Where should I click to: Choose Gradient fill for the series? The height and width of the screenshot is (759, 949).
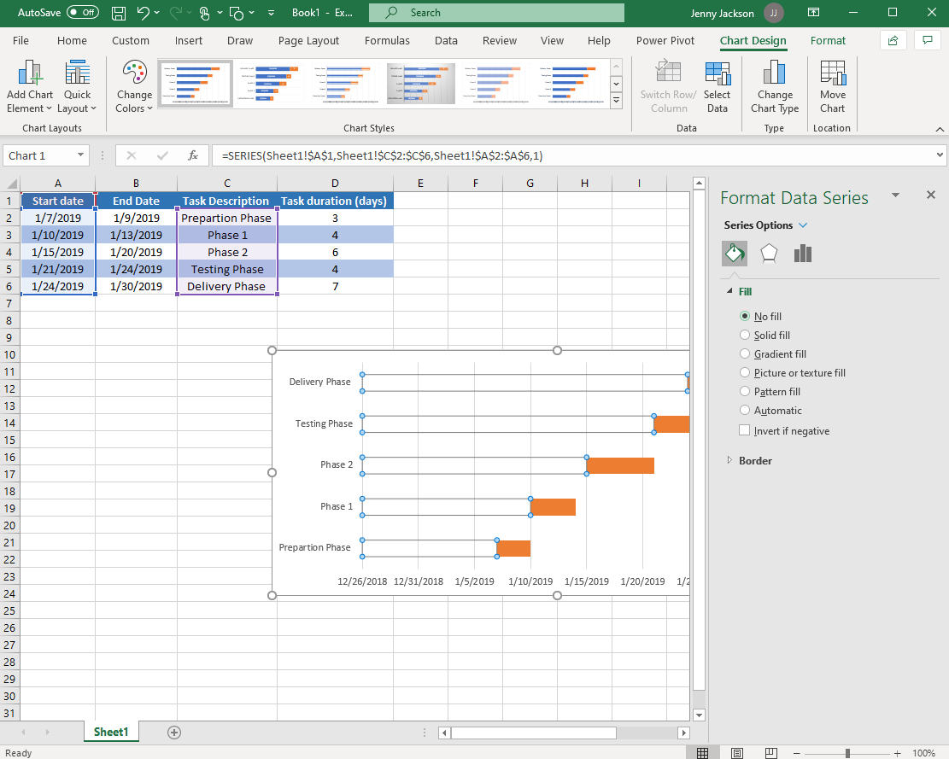click(745, 353)
